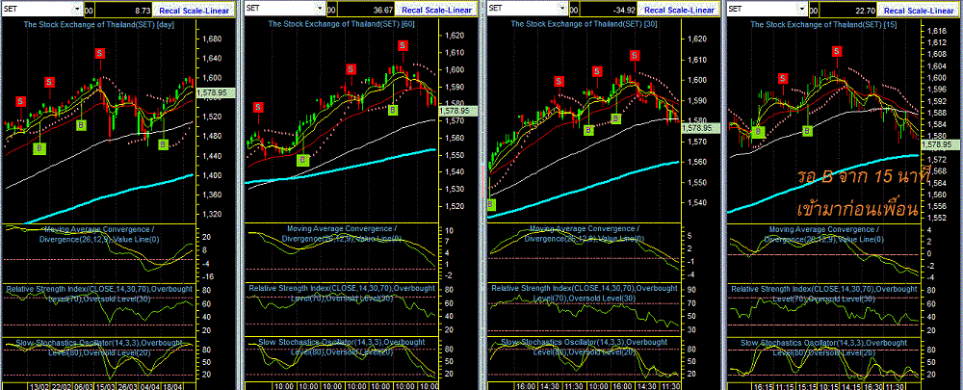Image resolution: width=963 pixels, height=390 pixels.
Task: Click the right B marker on 15-minute chart
Action: [x=808, y=131]
